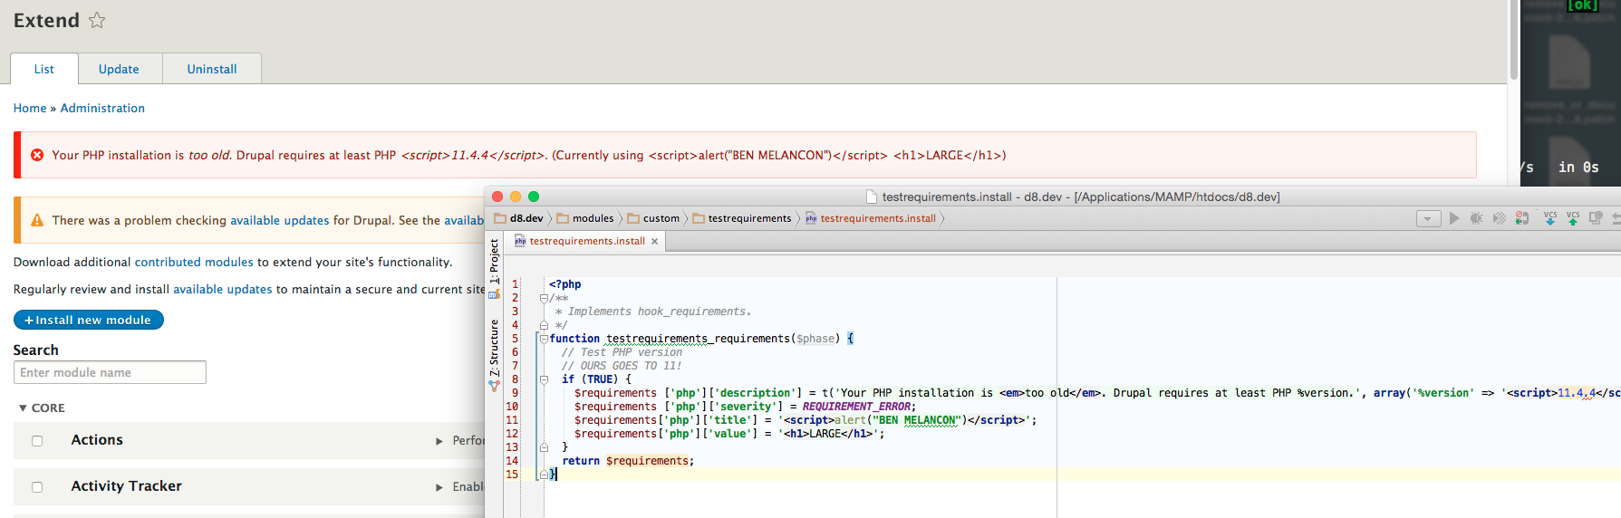Click the Run with Coverage icon
Viewport: 1621px width, 518px height.
1500,218
